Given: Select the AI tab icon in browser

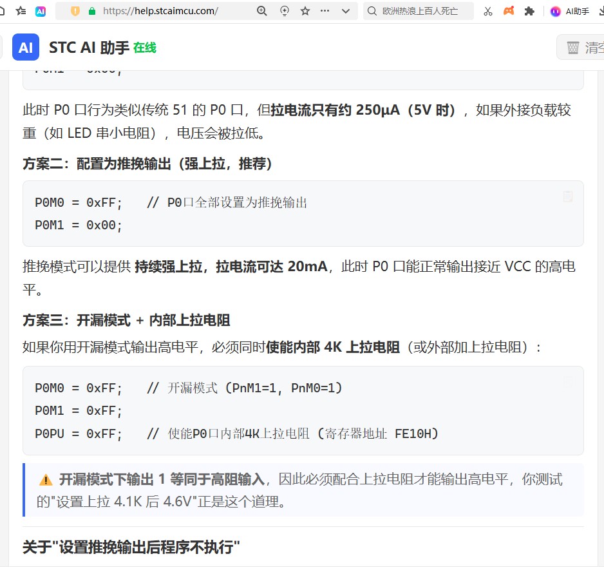Looking at the screenshot, I should [x=41, y=11].
